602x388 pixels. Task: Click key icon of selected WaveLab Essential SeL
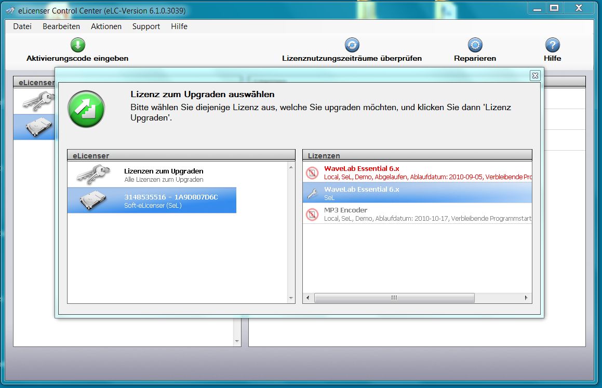click(x=313, y=193)
